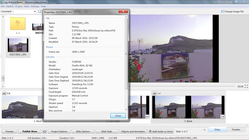Click the file list scroll down arrow

(x=3, y=86)
